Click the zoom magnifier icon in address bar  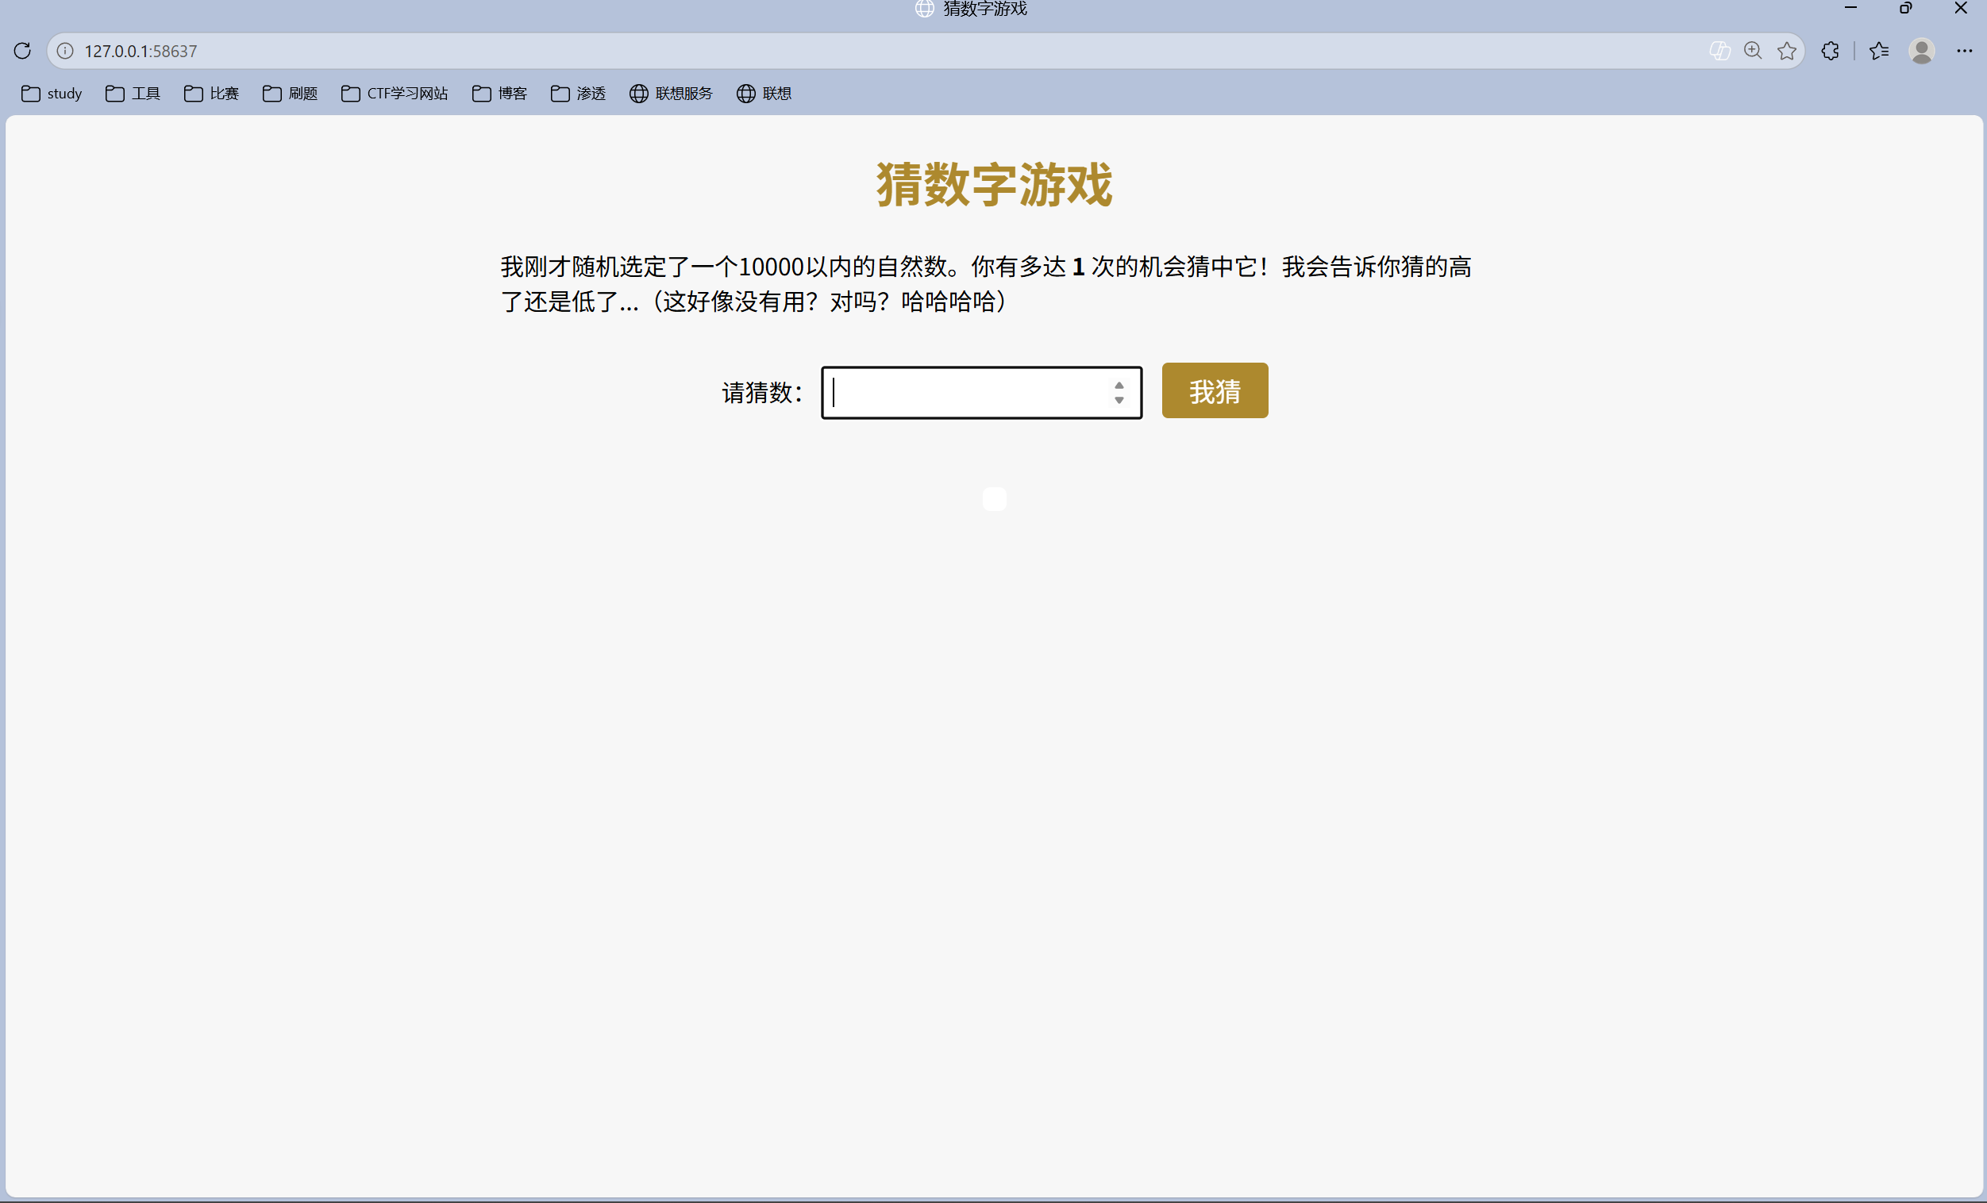point(1752,51)
